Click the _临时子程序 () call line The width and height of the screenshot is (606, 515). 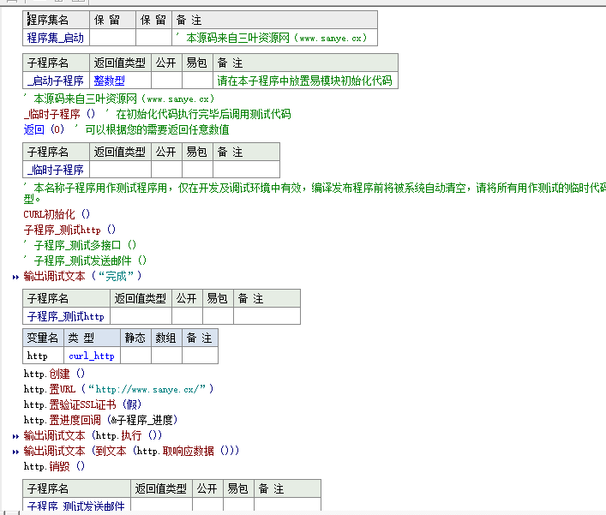click(x=59, y=114)
